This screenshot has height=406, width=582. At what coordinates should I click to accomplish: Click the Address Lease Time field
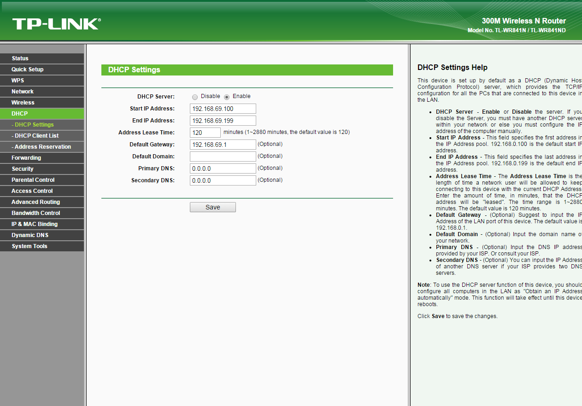click(x=205, y=133)
